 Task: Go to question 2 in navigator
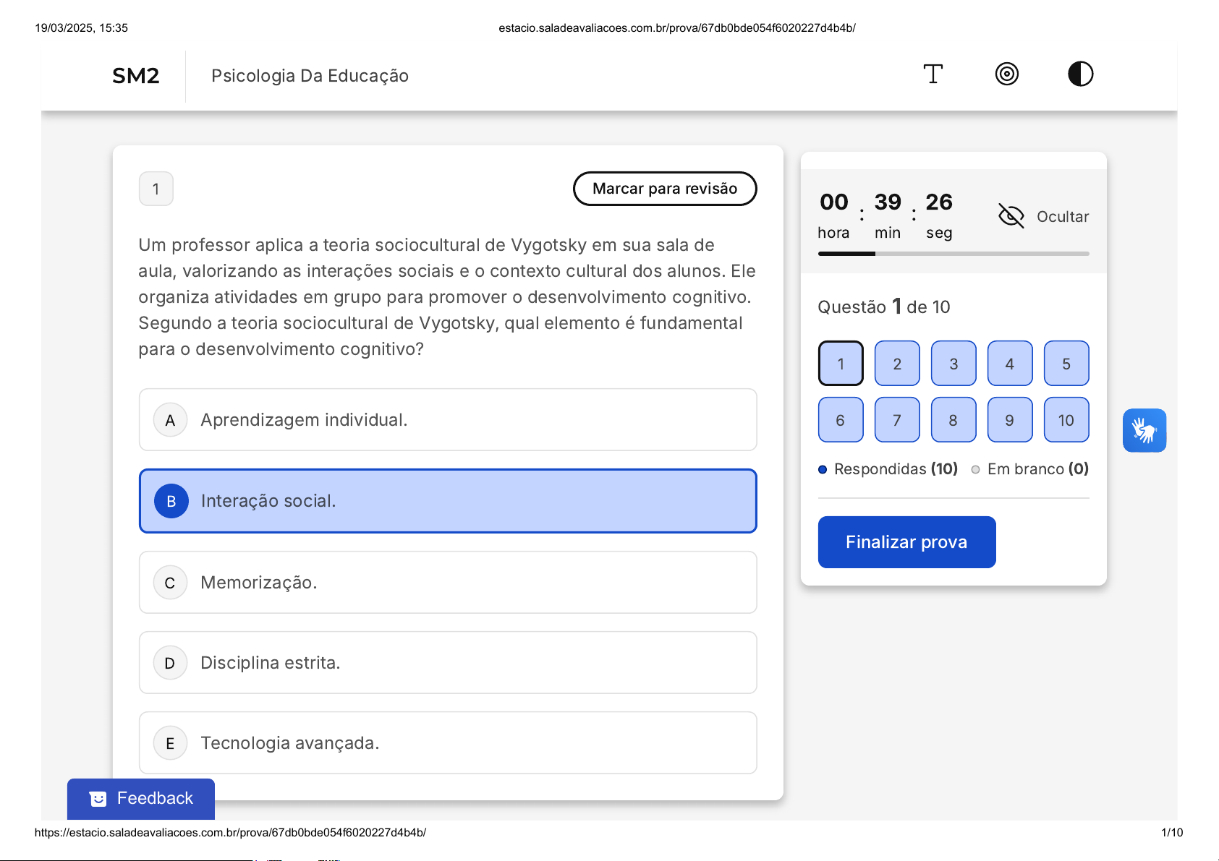(x=897, y=364)
